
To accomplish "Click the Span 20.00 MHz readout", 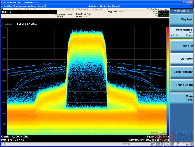I will coord(158,136).
